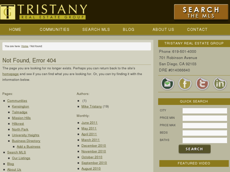Open Search MLS navigation menu item
Viewport: 230px width, 172px height.
pyautogui.click(x=96, y=29)
